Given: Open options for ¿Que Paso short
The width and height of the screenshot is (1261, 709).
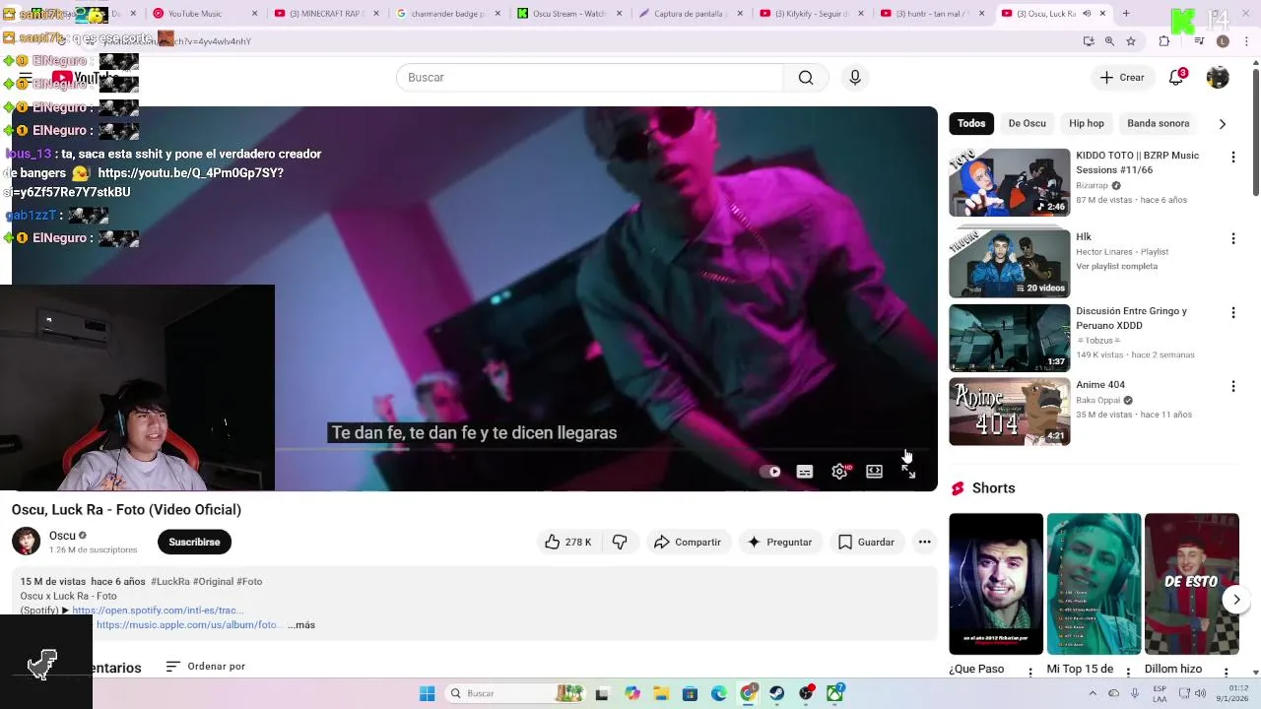Looking at the screenshot, I should point(1030,673).
